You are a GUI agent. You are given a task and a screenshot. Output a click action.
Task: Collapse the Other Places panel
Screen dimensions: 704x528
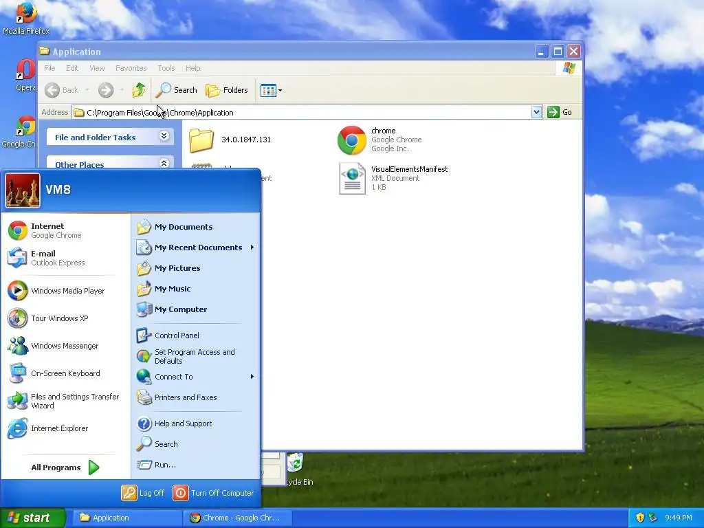point(164,163)
